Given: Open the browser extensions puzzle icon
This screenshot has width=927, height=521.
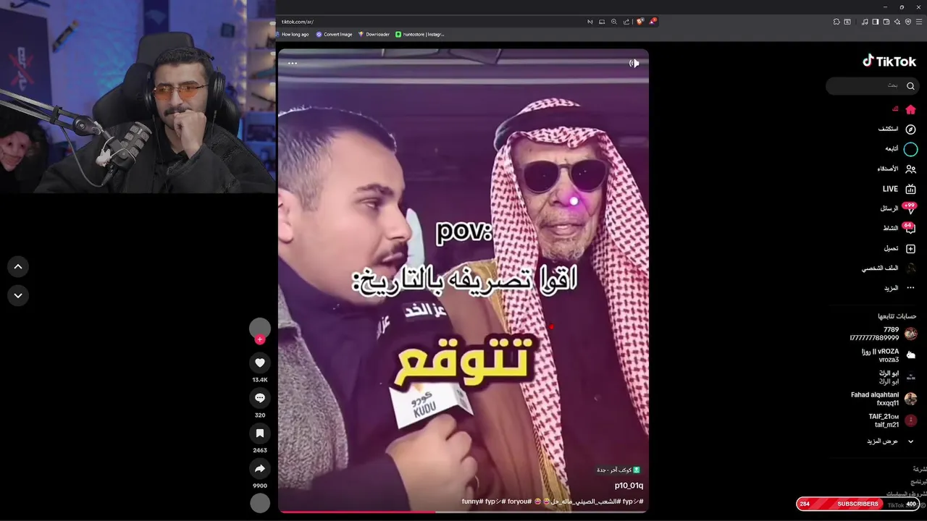Looking at the screenshot, I should 836,22.
